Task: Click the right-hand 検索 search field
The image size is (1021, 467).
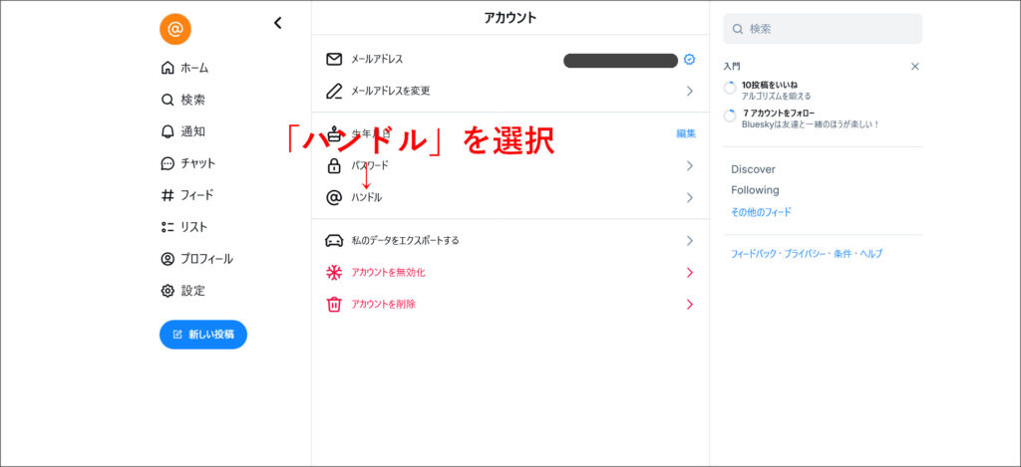Action: point(823,29)
